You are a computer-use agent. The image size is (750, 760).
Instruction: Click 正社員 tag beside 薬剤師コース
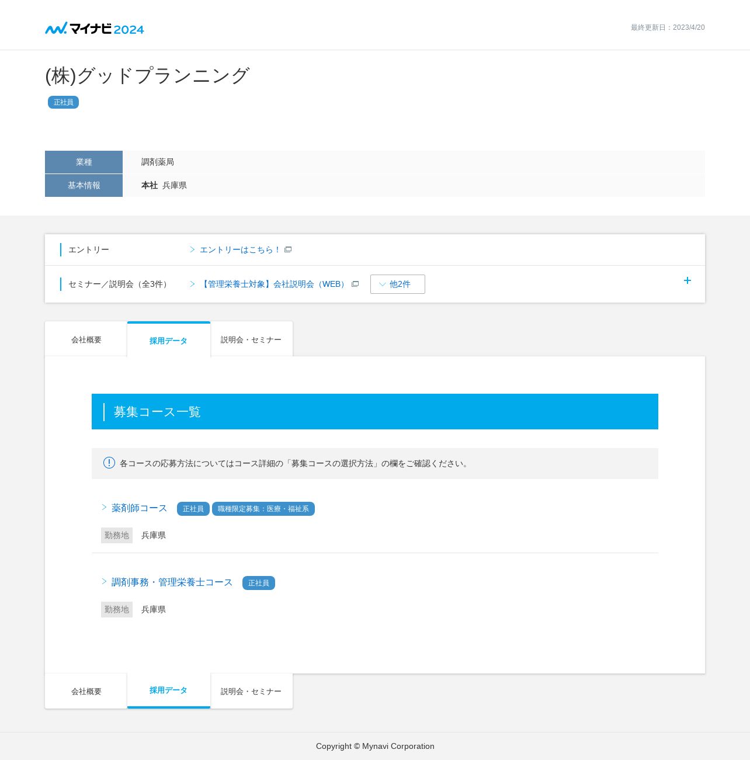click(x=193, y=509)
